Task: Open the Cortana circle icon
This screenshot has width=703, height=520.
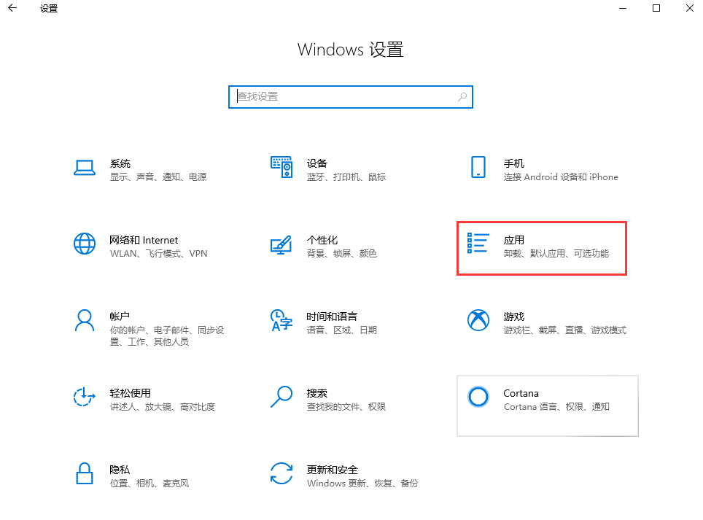Action: coord(478,397)
